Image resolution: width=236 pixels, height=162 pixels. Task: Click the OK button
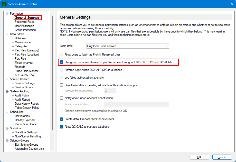pyautogui.click(x=199, y=157)
